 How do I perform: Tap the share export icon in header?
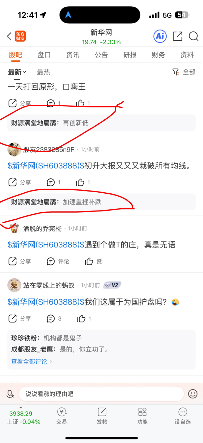(x=178, y=36)
